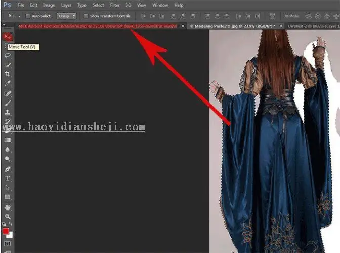Choose 3D Mode pan icon
Screen dimensions: 340x253
(327, 16)
